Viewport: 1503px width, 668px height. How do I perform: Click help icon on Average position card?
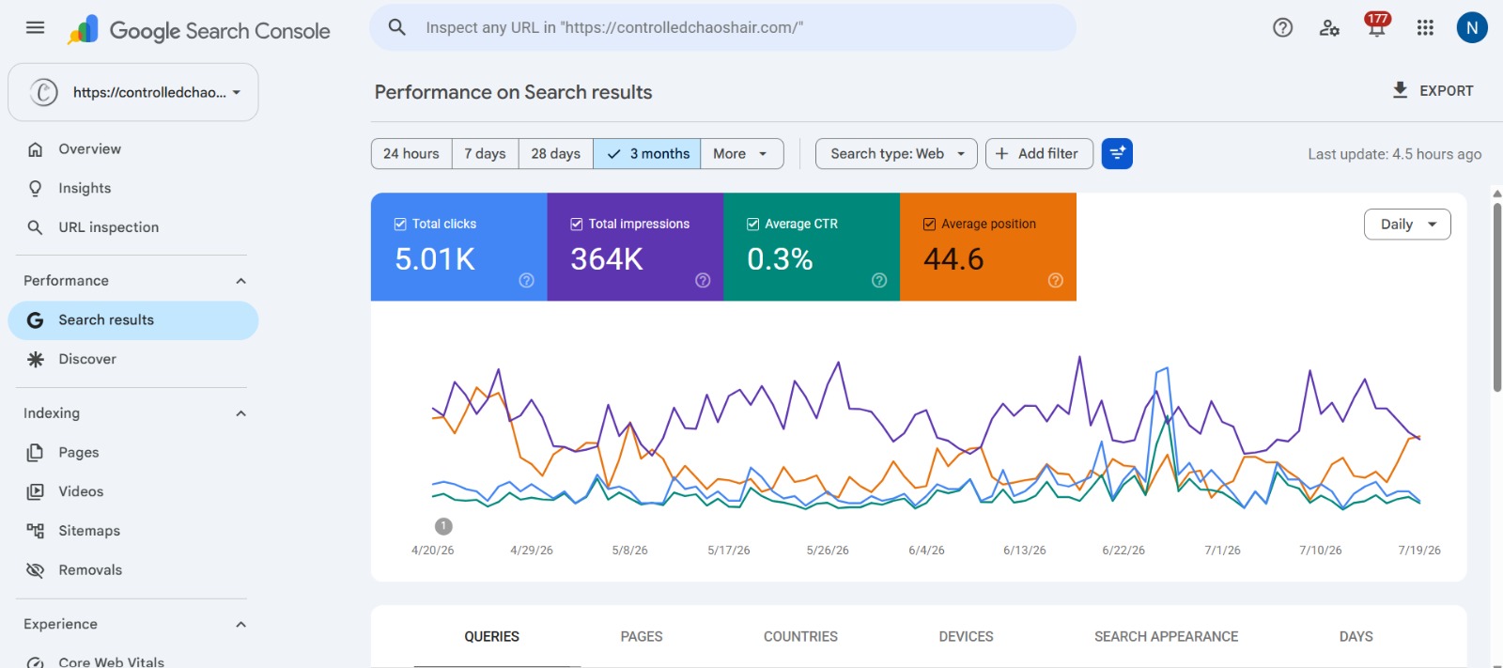click(x=1056, y=280)
